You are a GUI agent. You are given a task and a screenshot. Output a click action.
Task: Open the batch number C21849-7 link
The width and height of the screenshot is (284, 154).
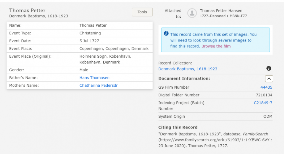coord(263,103)
